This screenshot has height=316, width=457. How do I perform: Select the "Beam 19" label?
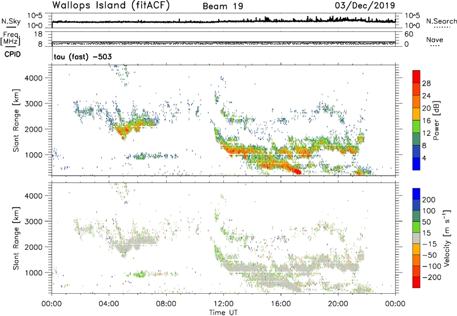pos(223,6)
